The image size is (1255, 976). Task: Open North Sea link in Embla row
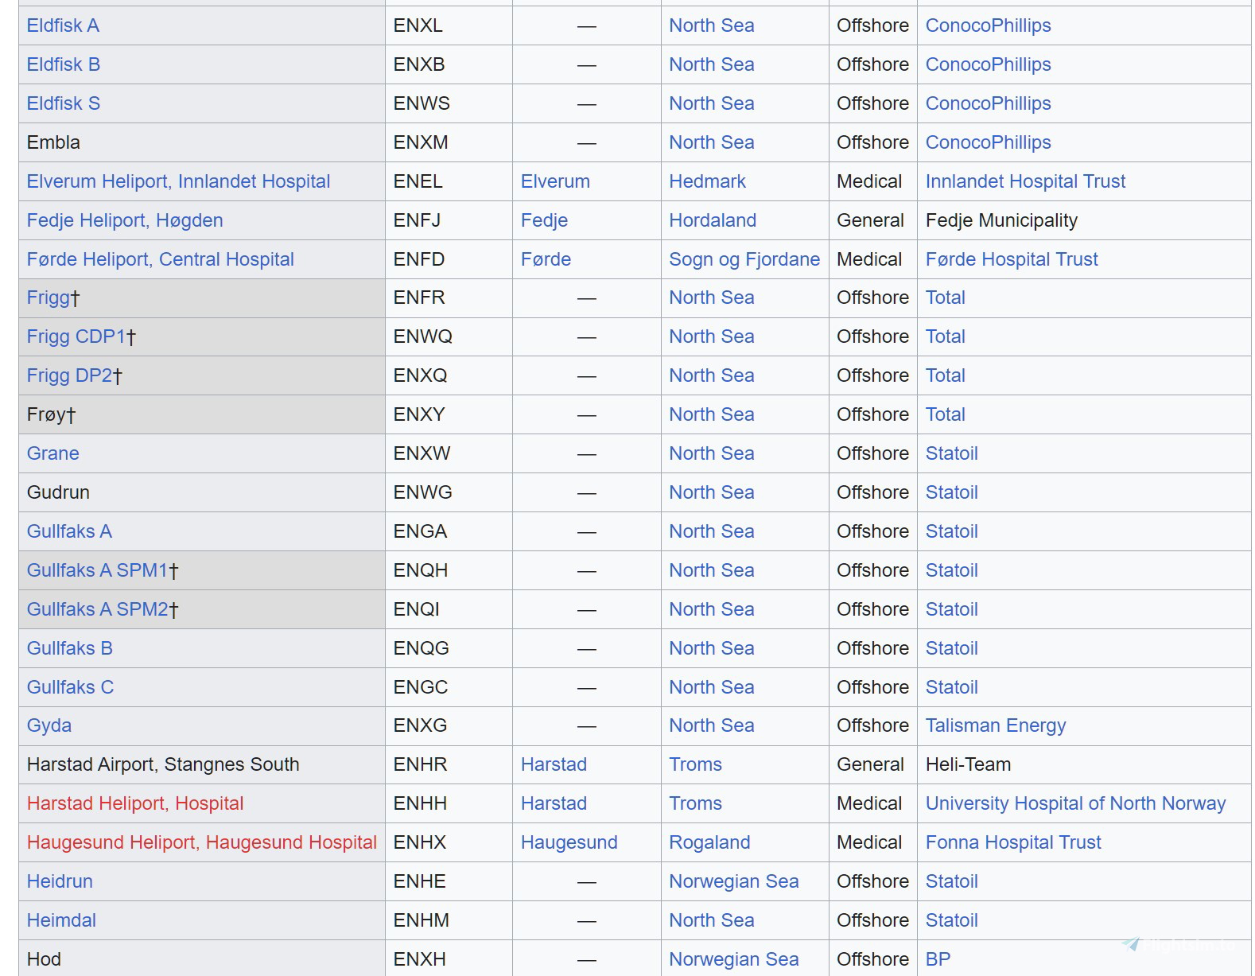tap(711, 142)
